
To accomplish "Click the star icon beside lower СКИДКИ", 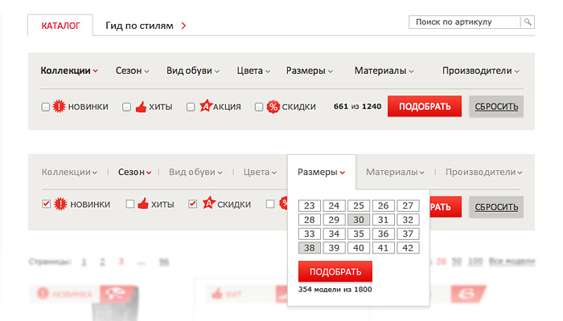I will (209, 203).
